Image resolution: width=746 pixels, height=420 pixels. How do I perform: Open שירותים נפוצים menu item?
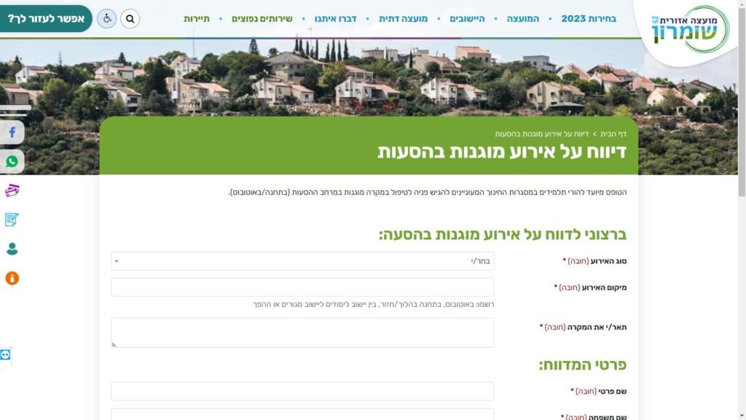[262, 18]
